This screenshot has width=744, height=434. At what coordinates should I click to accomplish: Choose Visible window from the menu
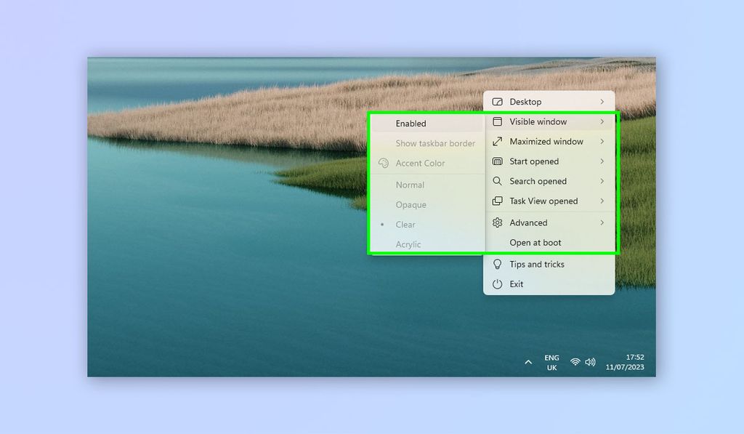pyautogui.click(x=539, y=121)
